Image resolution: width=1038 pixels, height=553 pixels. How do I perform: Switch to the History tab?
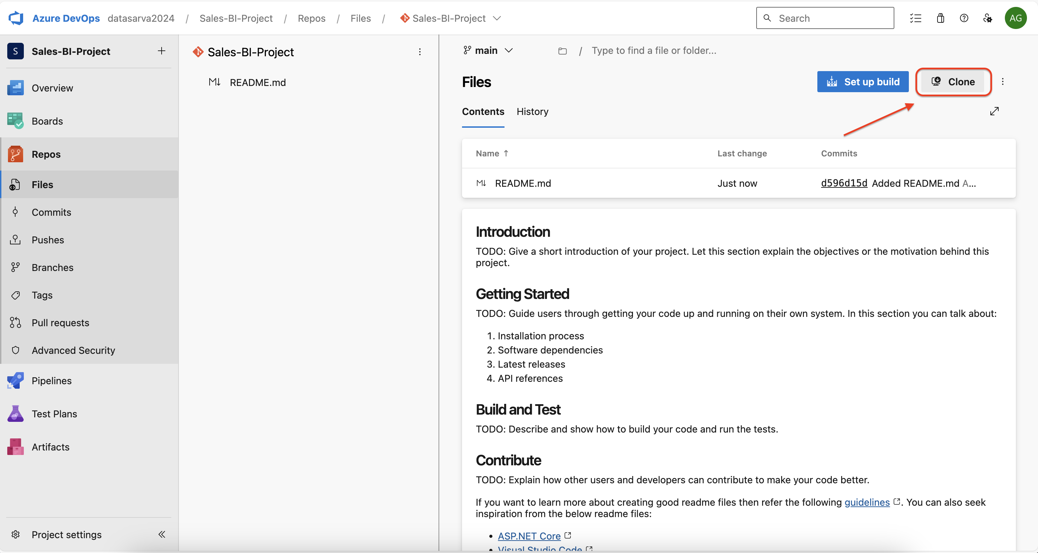pyautogui.click(x=532, y=111)
